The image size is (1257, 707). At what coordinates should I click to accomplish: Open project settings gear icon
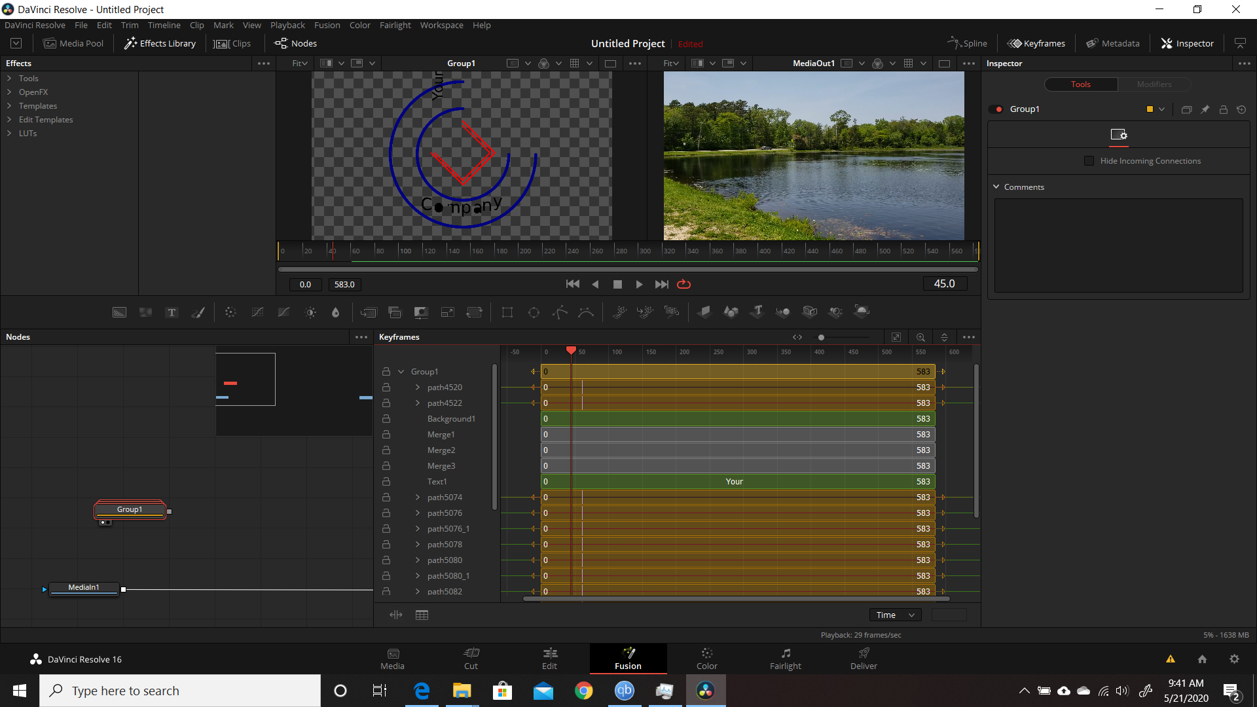click(1234, 659)
